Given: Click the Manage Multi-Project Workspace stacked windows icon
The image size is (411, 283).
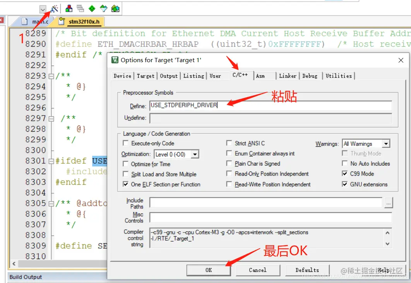Looking at the screenshot, I should click(x=80, y=8).
